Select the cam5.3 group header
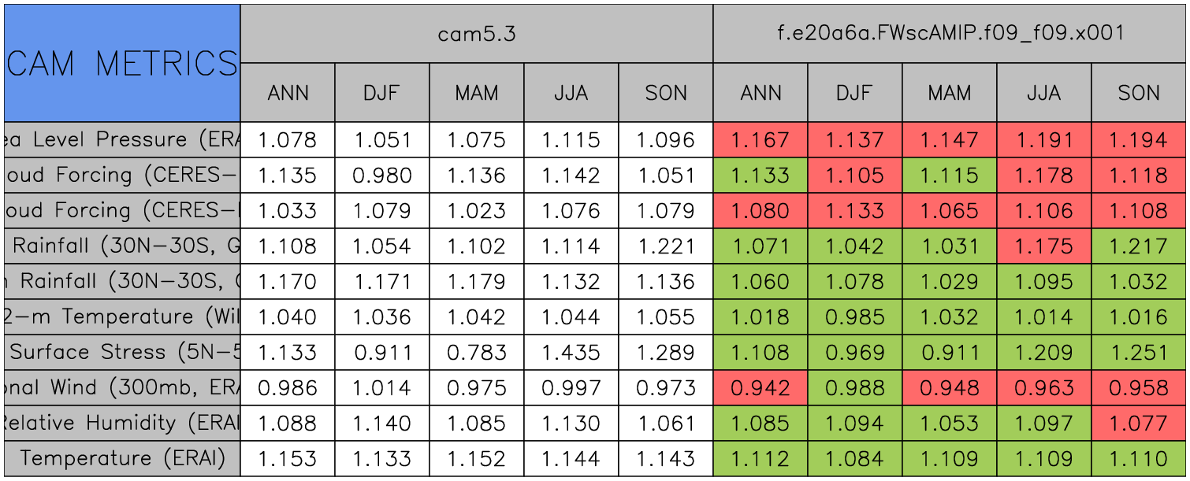The image size is (1190, 481). tap(477, 34)
